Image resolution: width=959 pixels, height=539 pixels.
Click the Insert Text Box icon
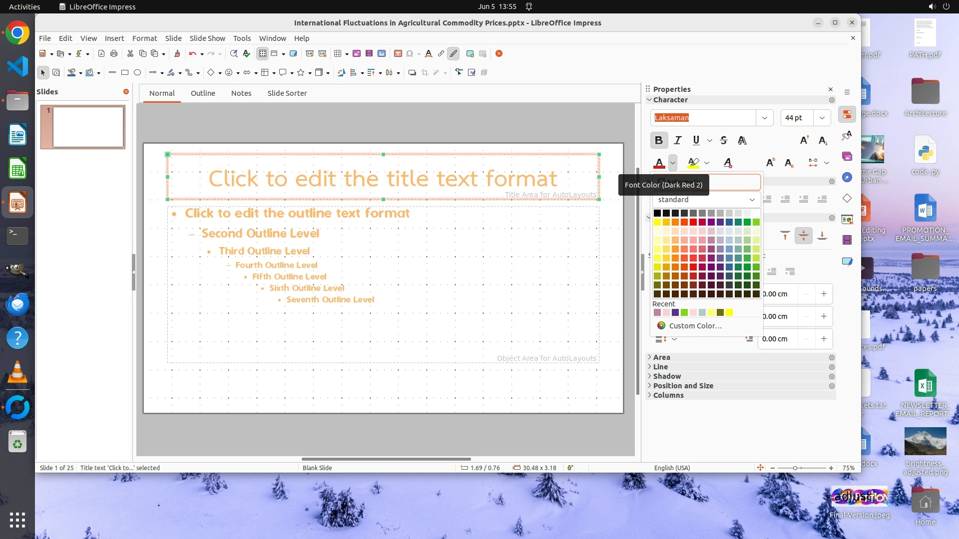[398, 54]
